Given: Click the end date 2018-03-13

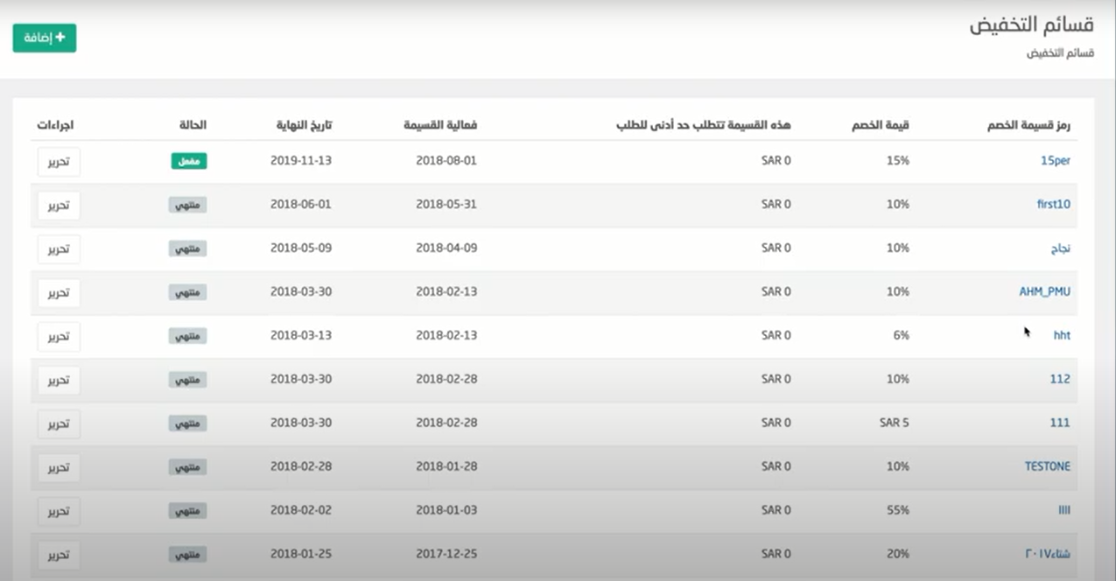Looking at the screenshot, I should point(301,336).
